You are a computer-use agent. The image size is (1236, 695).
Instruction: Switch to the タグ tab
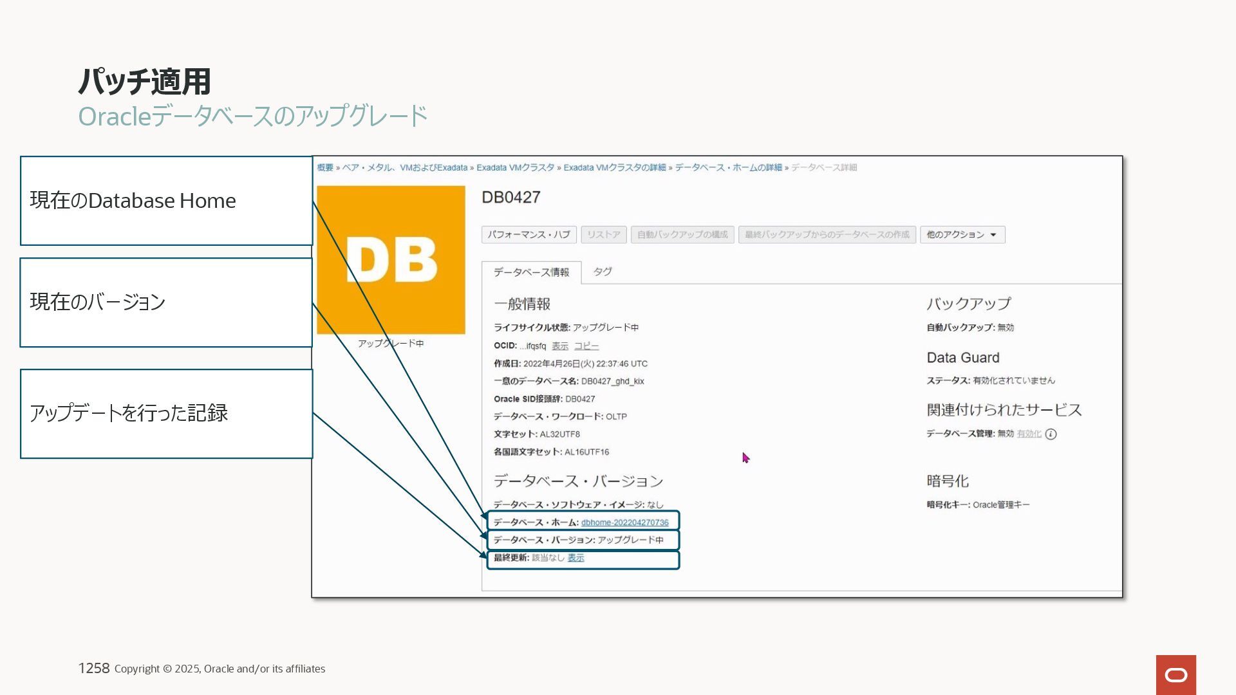pyautogui.click(x=602, y=272)
